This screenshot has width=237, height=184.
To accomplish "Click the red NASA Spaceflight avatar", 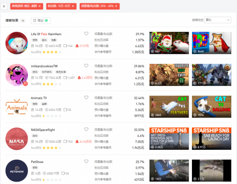I will tap(17, 139).
